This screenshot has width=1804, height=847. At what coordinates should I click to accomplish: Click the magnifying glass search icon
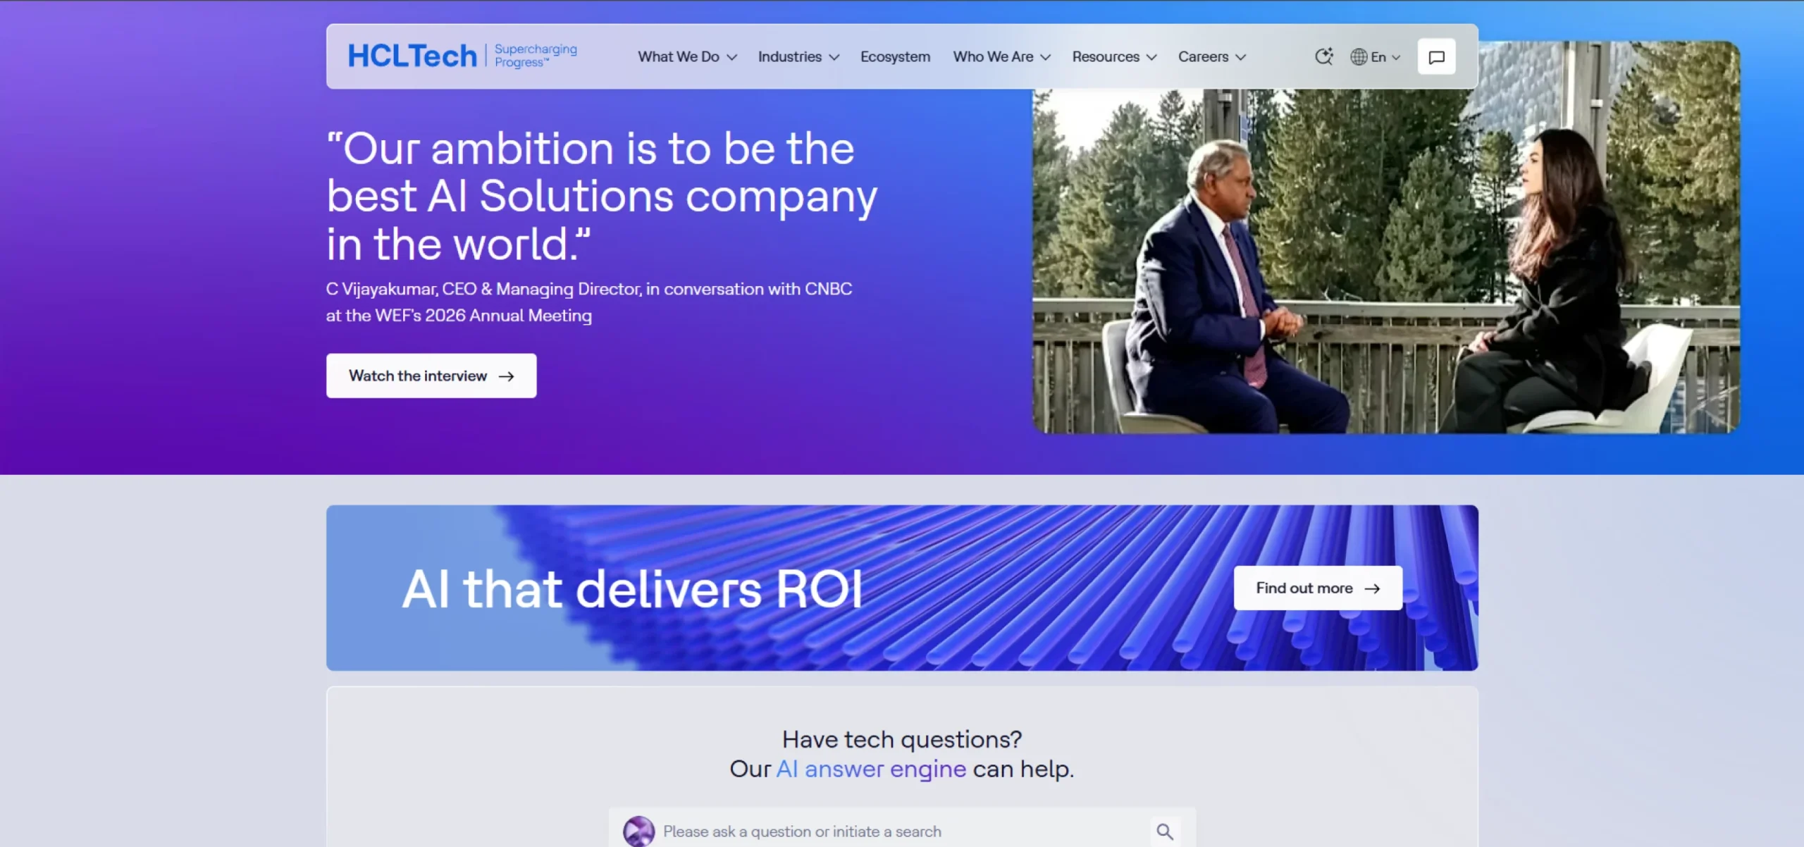click(1165, 831)
